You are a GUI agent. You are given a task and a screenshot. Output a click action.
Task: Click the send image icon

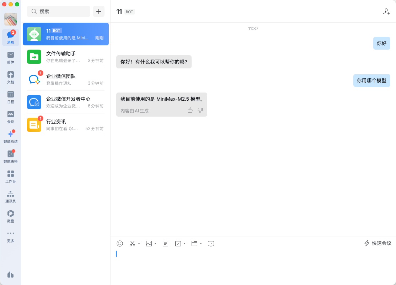pos(149,244)
